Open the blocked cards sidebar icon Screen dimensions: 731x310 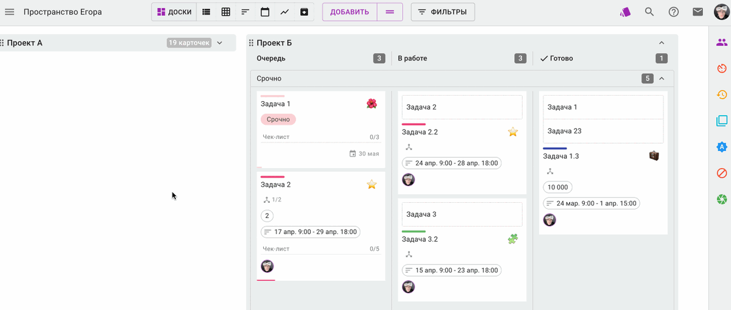(722, 174)
